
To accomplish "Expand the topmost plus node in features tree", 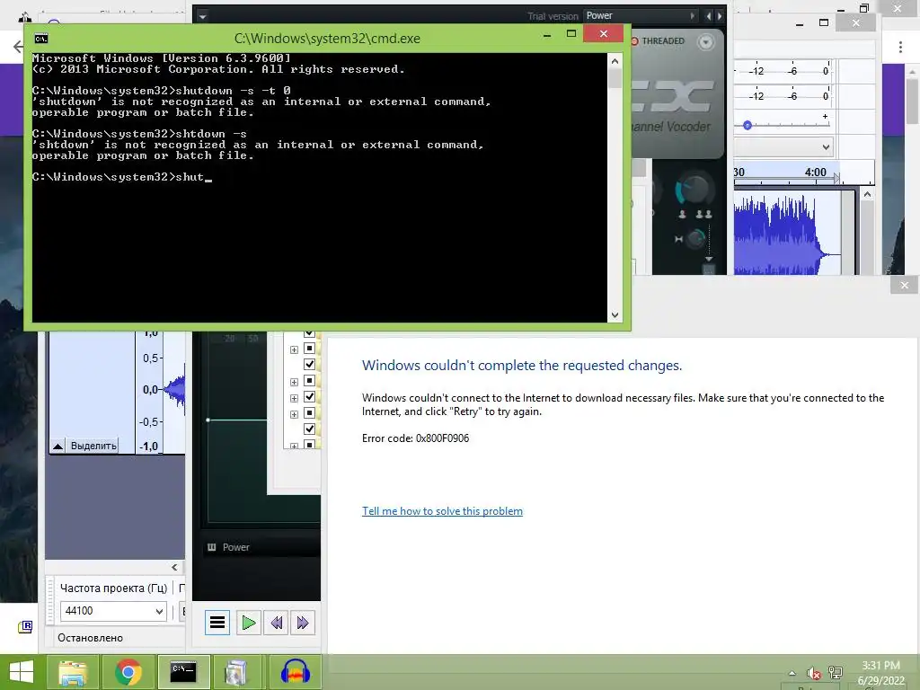I will click(294, 349).
